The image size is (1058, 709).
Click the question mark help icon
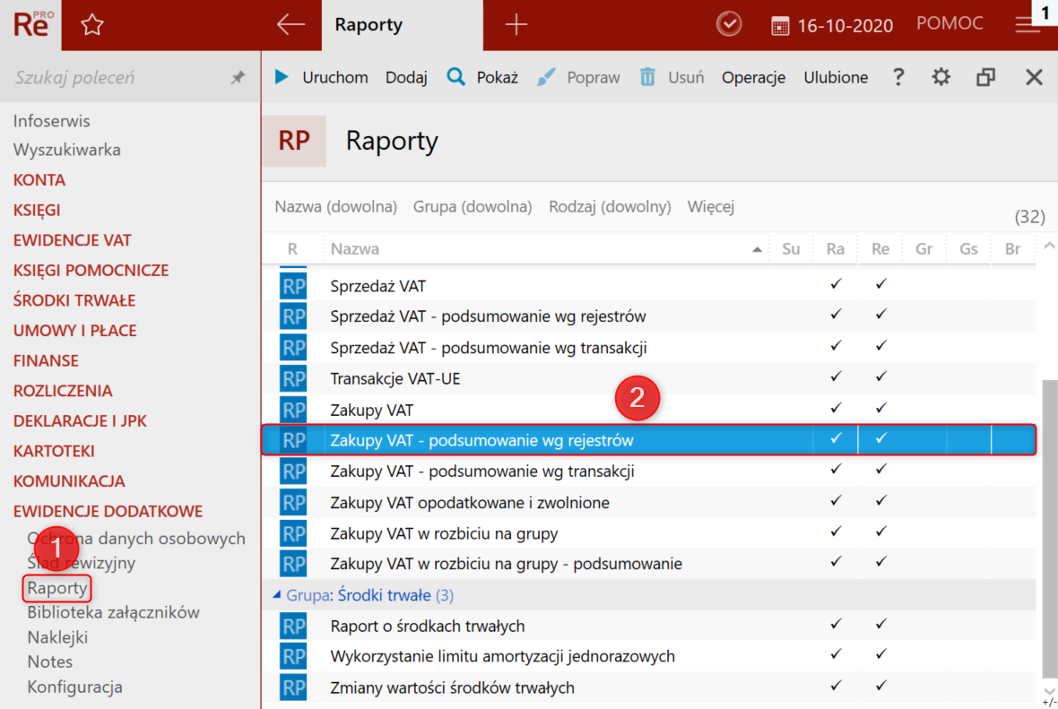click(898, 77)
